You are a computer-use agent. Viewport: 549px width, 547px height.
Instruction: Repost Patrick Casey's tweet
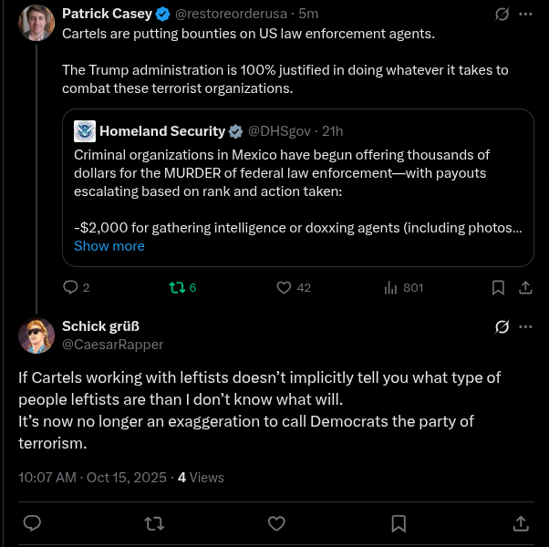pos(178,287)
